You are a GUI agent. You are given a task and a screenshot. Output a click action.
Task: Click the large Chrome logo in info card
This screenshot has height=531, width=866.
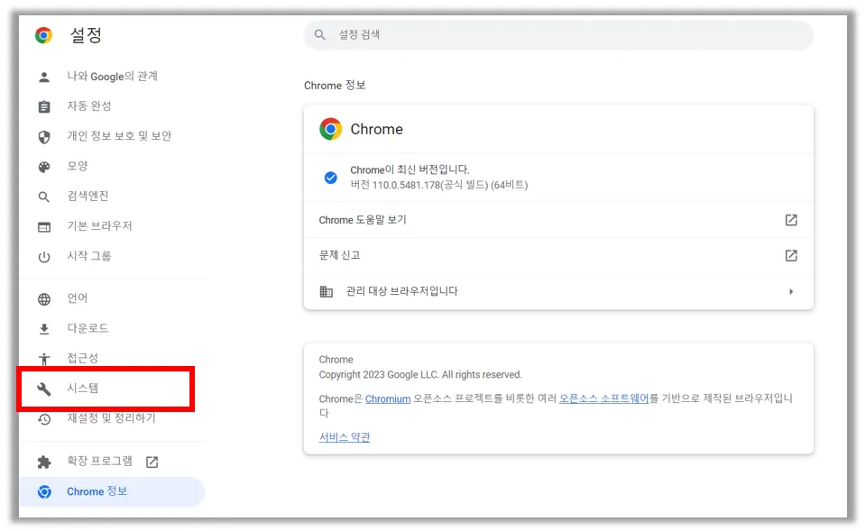tap(330, 129)
